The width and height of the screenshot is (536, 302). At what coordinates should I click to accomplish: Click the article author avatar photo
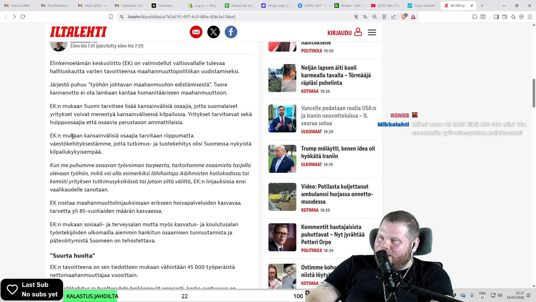59,45
